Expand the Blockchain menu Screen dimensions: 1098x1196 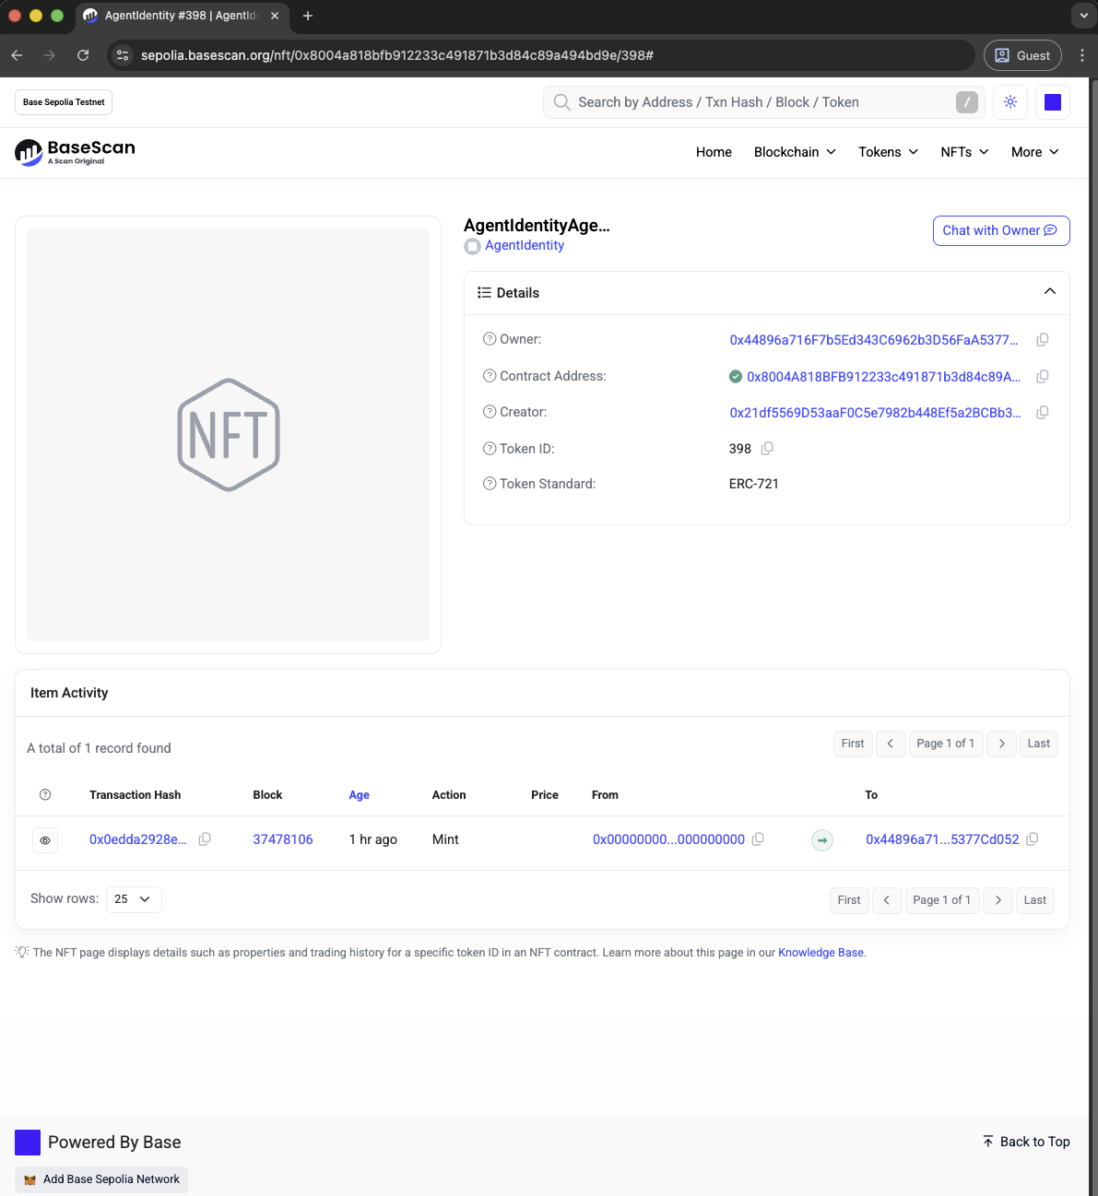(795, 152)
